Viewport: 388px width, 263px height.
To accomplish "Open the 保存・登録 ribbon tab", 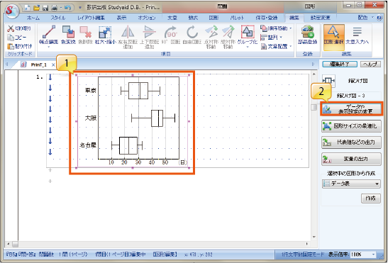I will tap(267, 18).
